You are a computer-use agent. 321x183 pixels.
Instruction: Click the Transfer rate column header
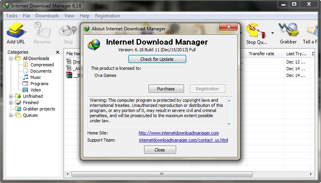pos(265,54)
